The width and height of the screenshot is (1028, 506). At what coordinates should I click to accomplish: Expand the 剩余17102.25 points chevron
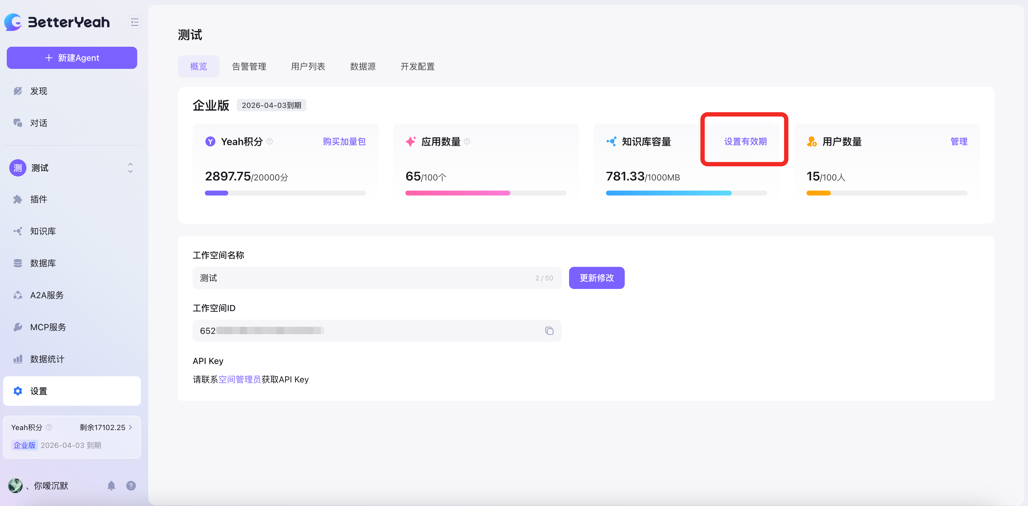pos(130,427)
